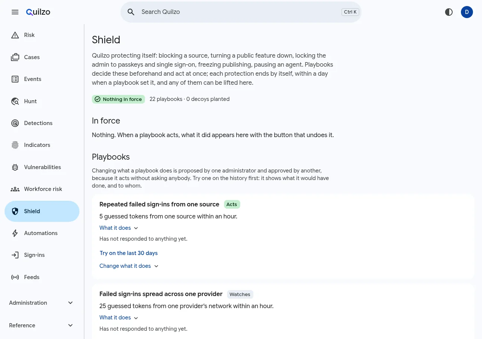Click the Events list icon
The height and width of the screenshot is (339, 482).
click(x=15, y=79)
